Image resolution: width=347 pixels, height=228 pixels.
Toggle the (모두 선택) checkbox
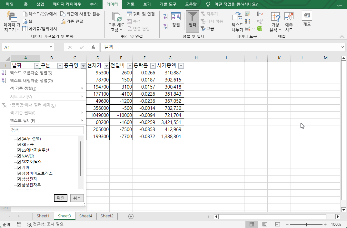19,139
